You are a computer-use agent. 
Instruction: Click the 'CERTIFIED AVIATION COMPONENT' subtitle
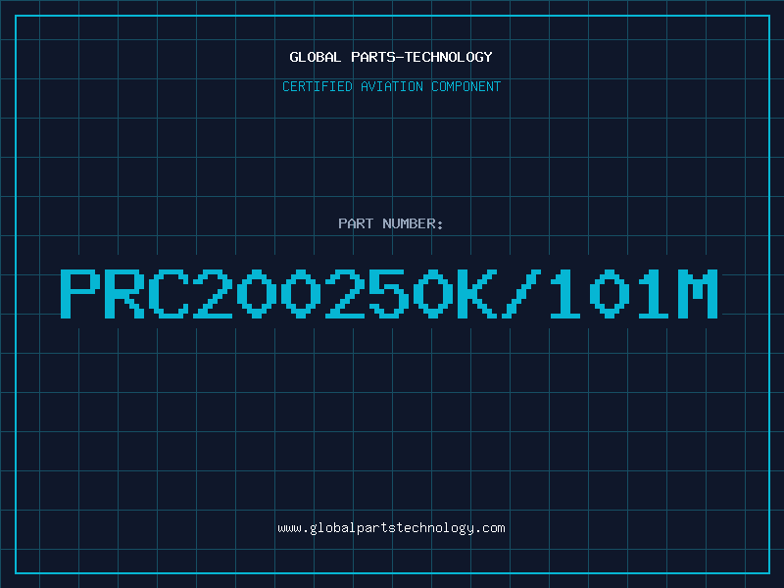coord(391,86)
